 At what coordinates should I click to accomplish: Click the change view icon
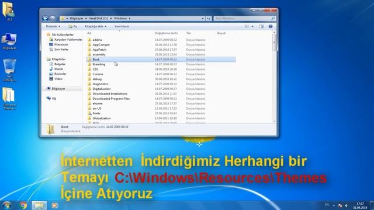(x=247, y=26)
